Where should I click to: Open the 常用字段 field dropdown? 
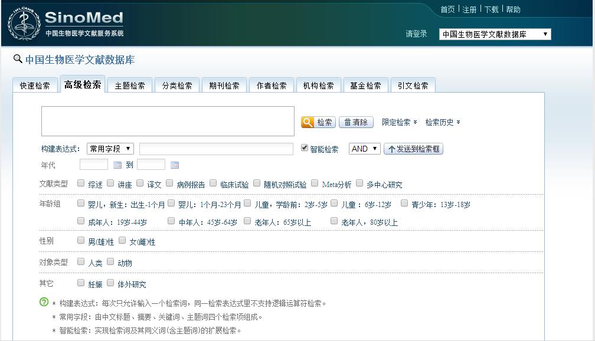pyautogui.click(x=110, y=149)
